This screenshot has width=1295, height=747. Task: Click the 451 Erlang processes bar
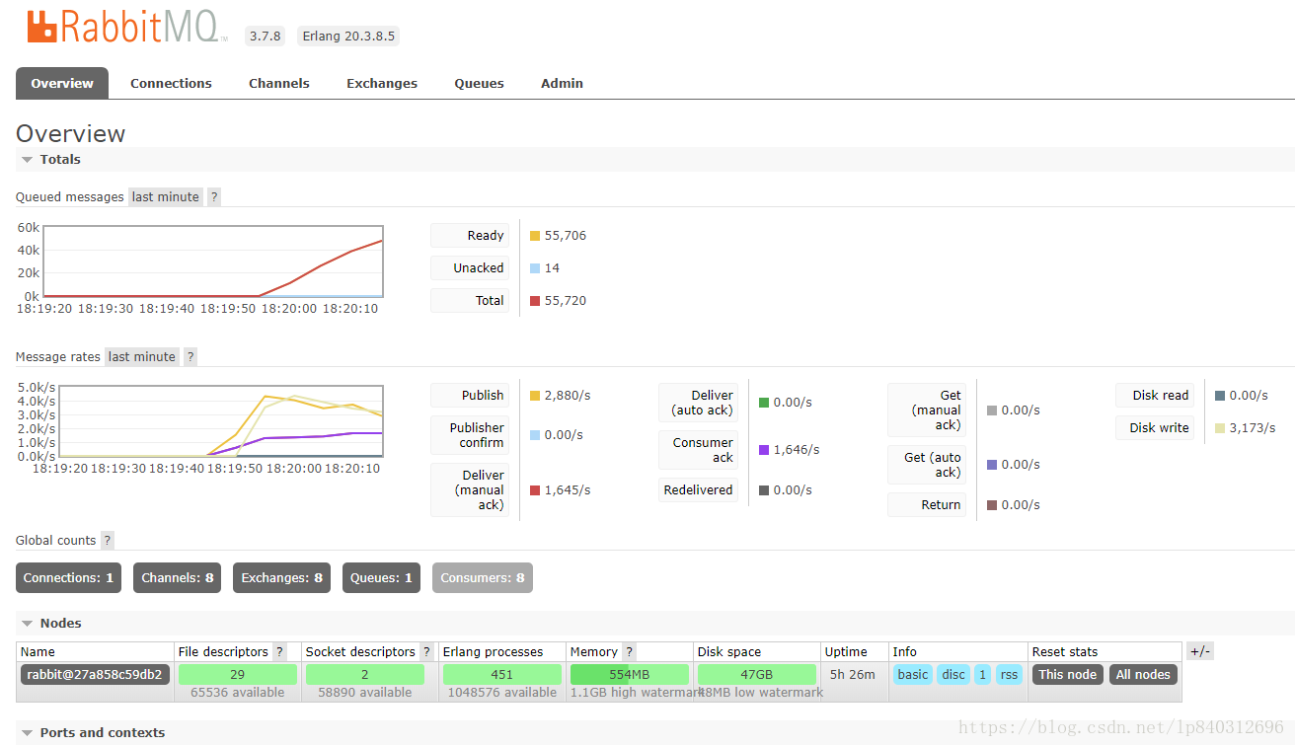(x=501, y=674)
